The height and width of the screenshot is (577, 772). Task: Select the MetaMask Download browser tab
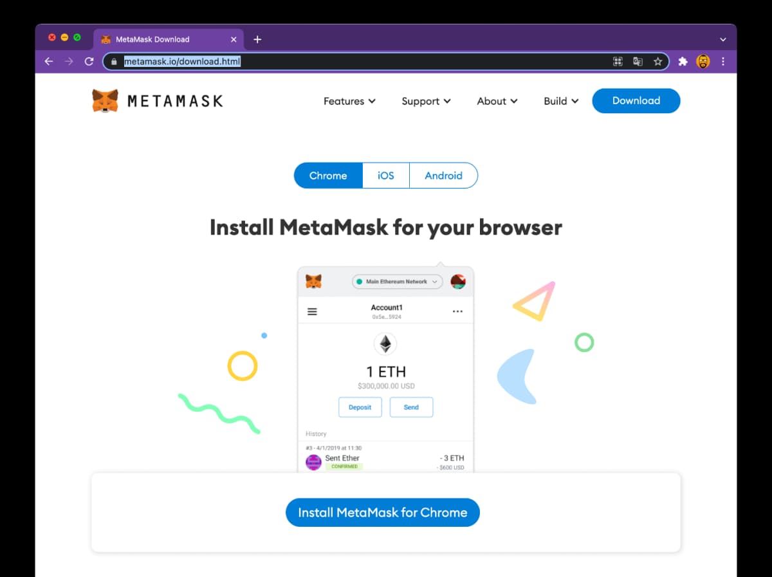[x=152, y=39]
